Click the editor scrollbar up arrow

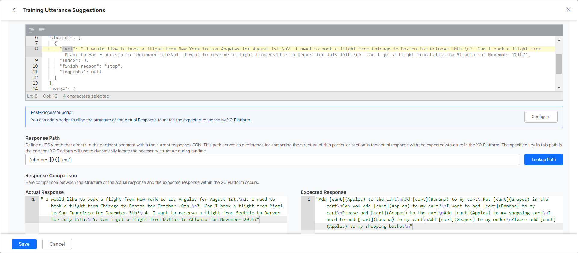point(559,40)
